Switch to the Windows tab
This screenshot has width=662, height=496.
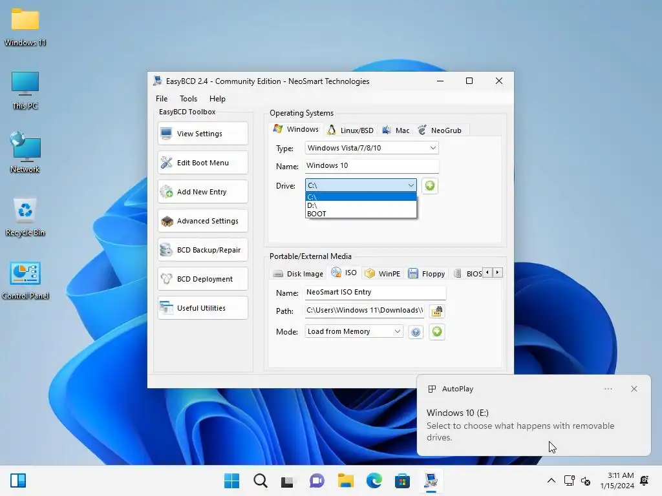pyautogui.click(x=296, y=129)
